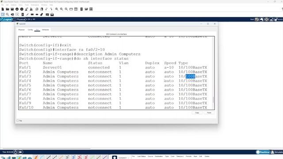Screen dimensions: 283x159
Task: Click the Print icon
Action: 17,9
